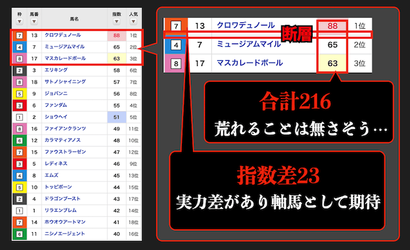The height and width of the screenshot is (250, 410).
Task: Click popularity rank 6位 in エリキング row
Action: point(133,70)
